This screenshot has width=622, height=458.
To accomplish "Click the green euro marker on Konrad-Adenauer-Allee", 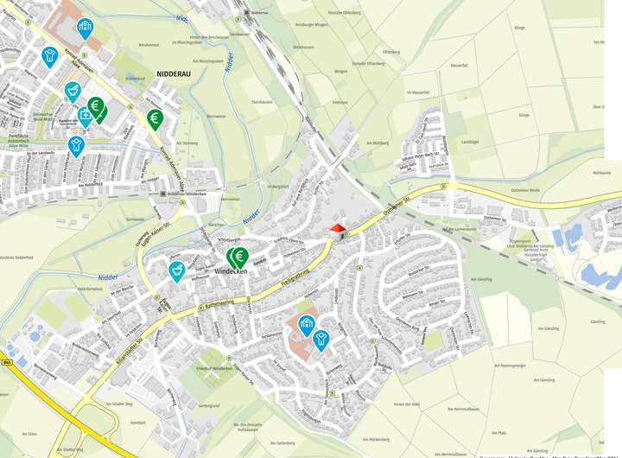I will (x=155, y=119).
